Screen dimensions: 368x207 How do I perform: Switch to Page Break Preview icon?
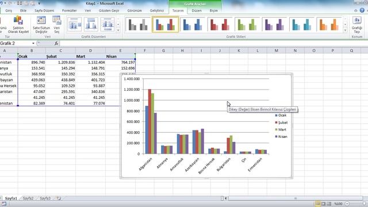point(329,204)
